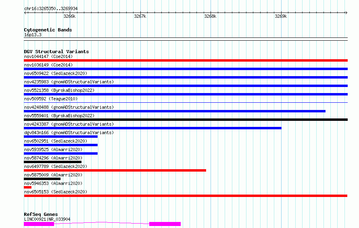The image size is (359, 228).
Task: Open the nsv6505153 (Sedlazeck2020) label
Action: coord(56,192)
